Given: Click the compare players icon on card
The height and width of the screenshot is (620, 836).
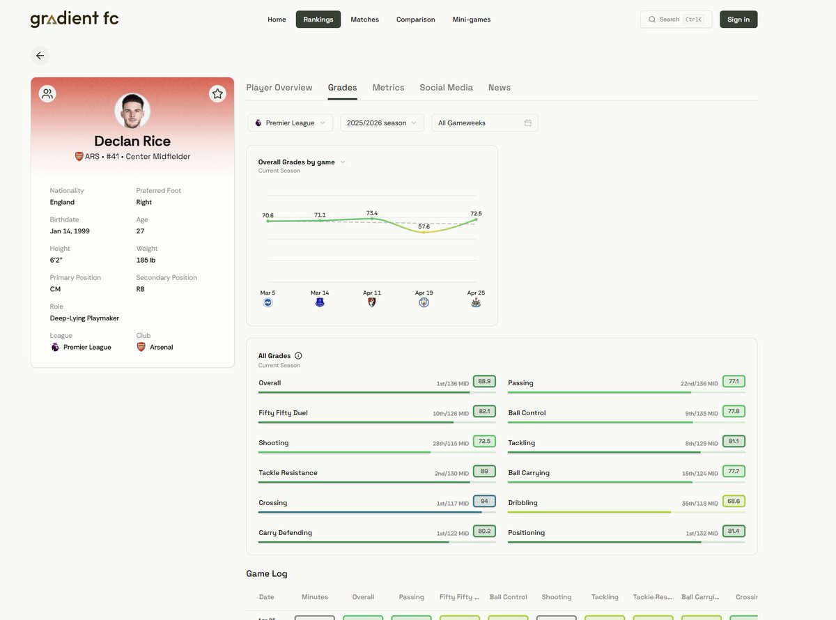Looking at the screenshot, I should [47, 94].
